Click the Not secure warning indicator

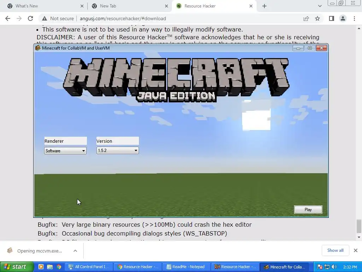coord(58,18)
